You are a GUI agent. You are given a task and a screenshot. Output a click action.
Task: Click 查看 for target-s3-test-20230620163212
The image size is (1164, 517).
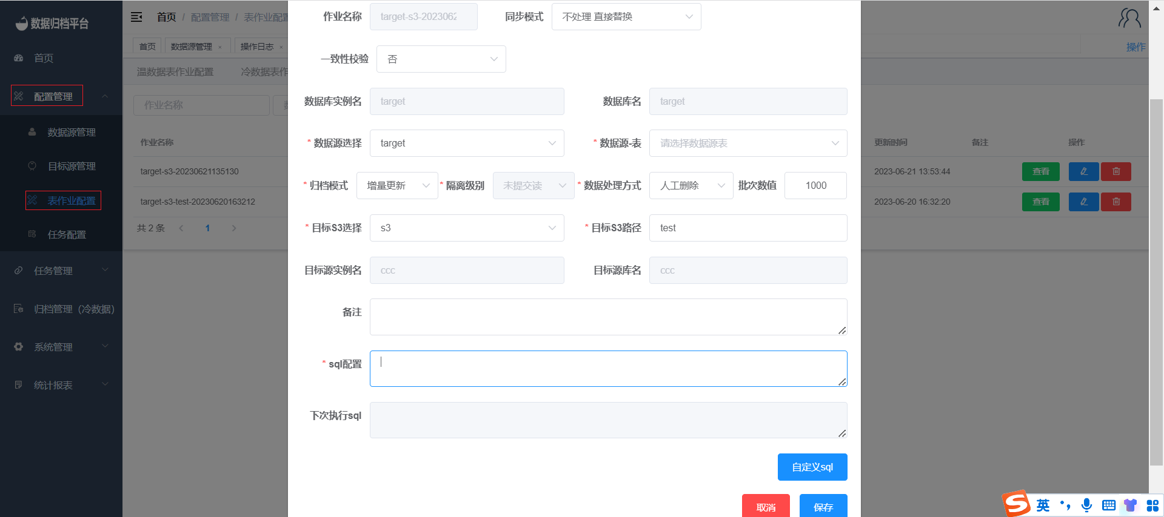[x=1041, y=202]
